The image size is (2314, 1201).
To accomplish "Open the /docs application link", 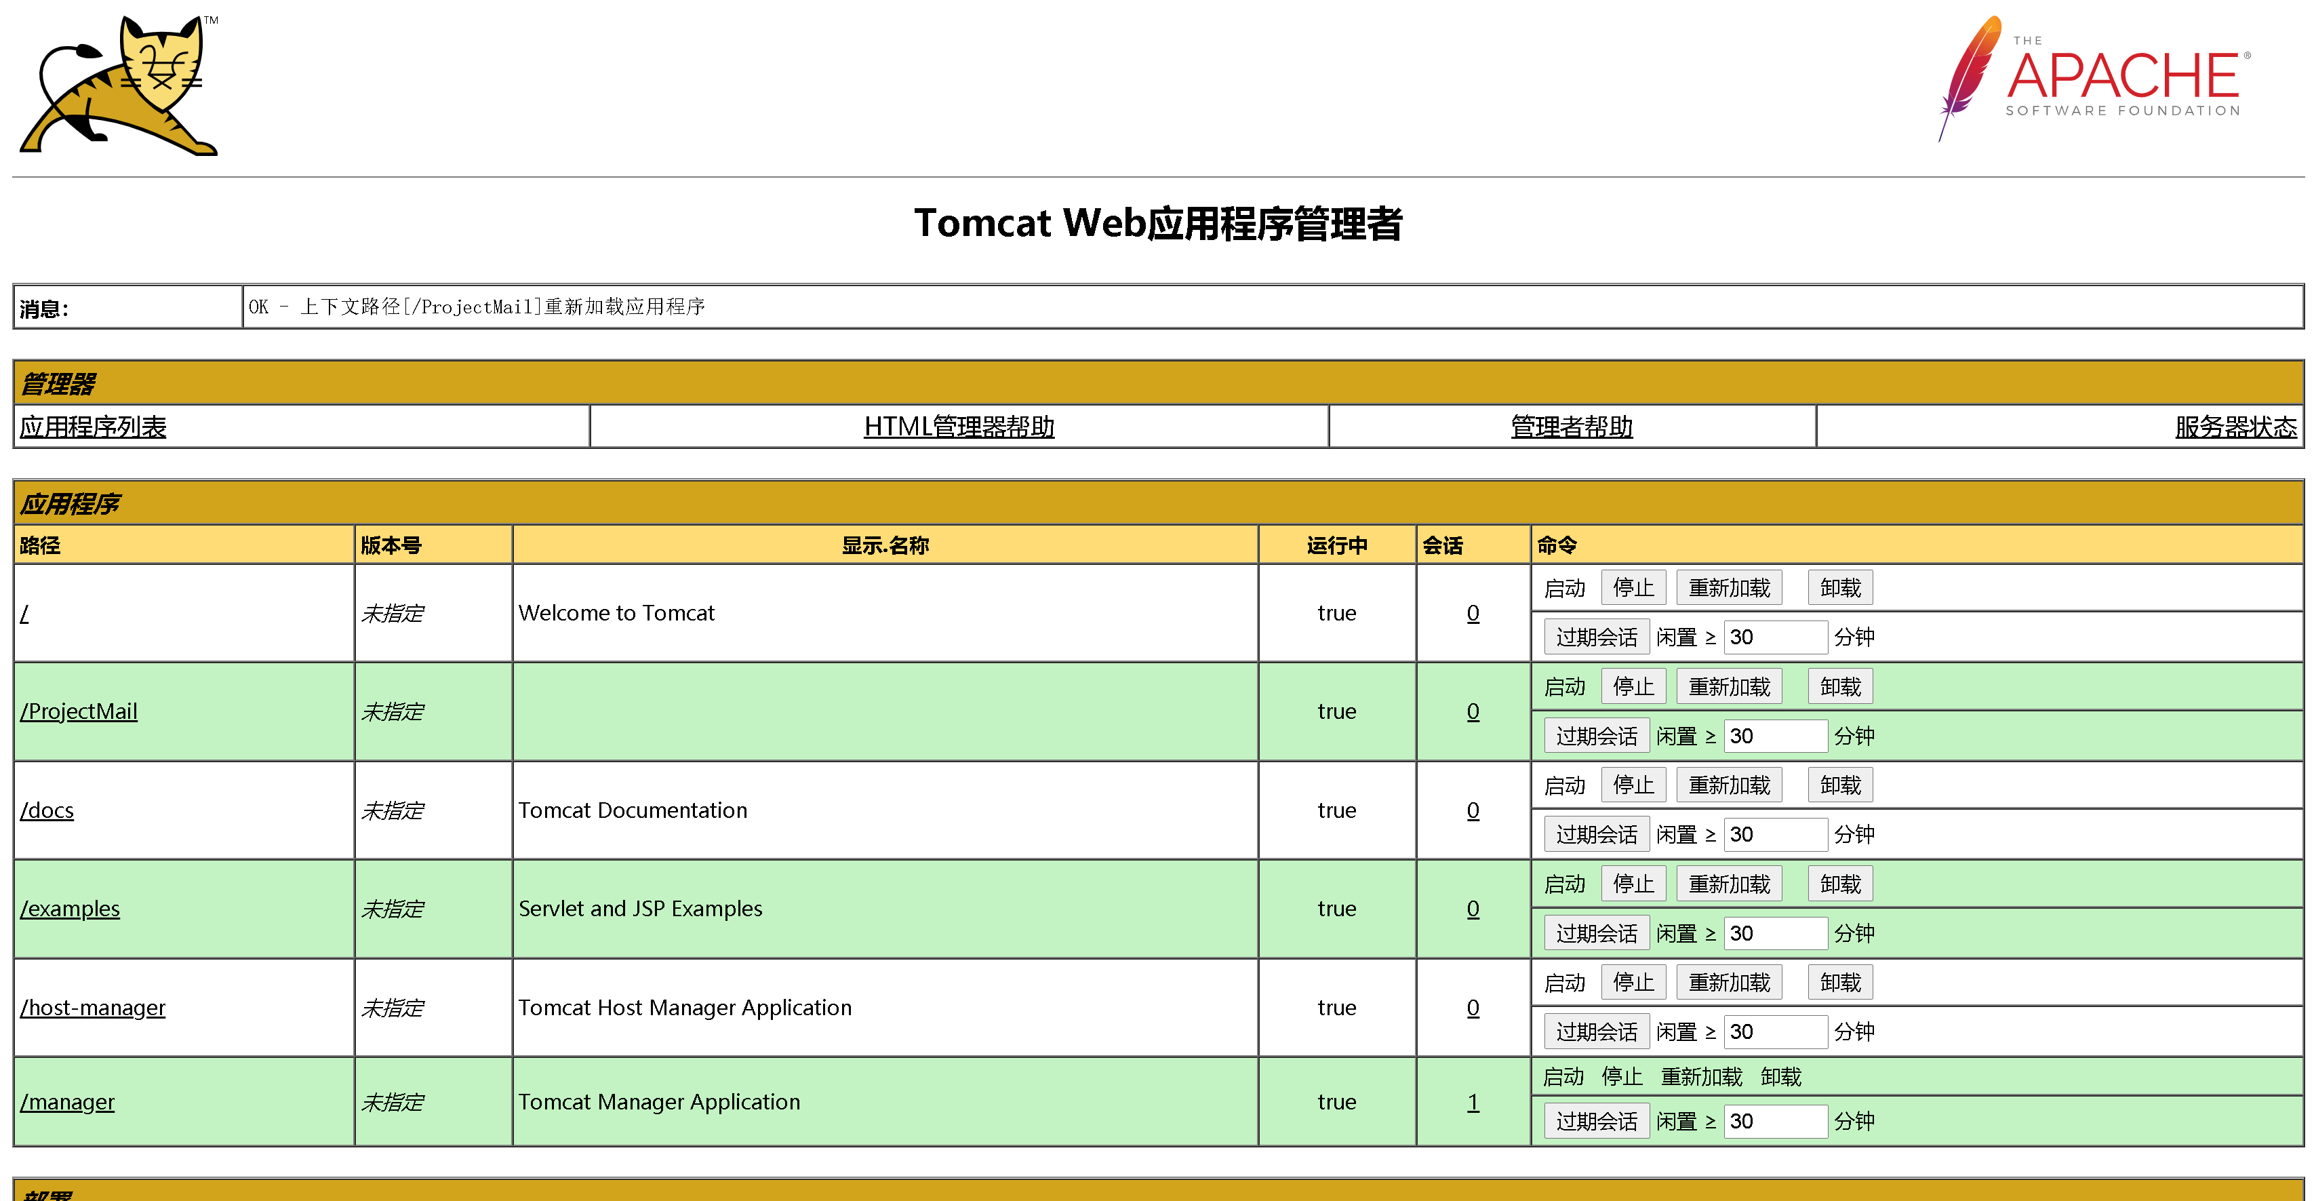I will 47,810.
